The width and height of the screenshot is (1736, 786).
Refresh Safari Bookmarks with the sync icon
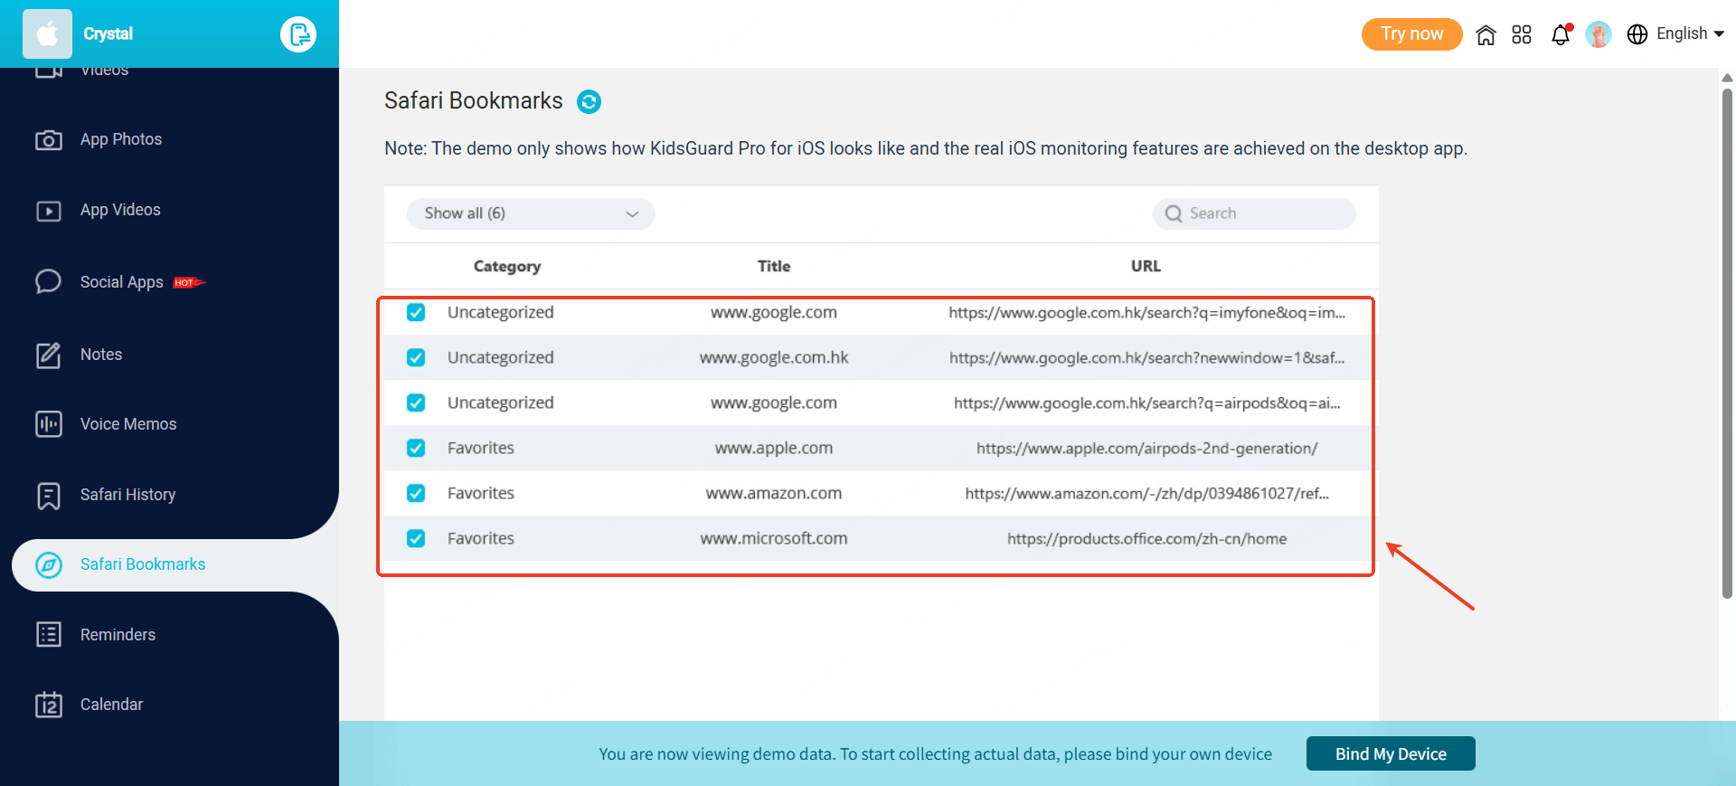pyautogui.click(x=589, y=101)
